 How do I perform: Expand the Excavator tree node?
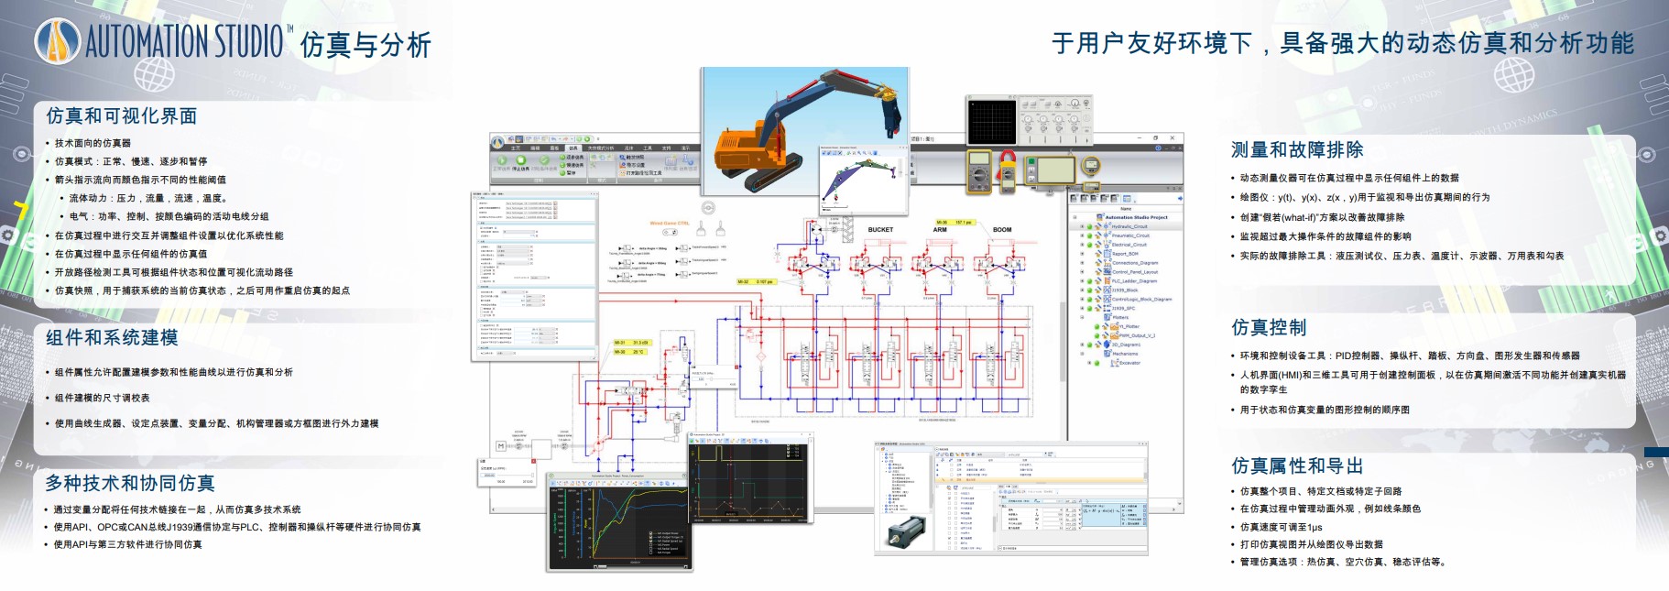(x=1089, y=363)
